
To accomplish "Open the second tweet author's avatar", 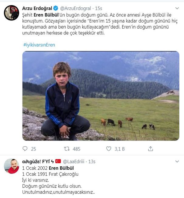I will click(12, 166).
